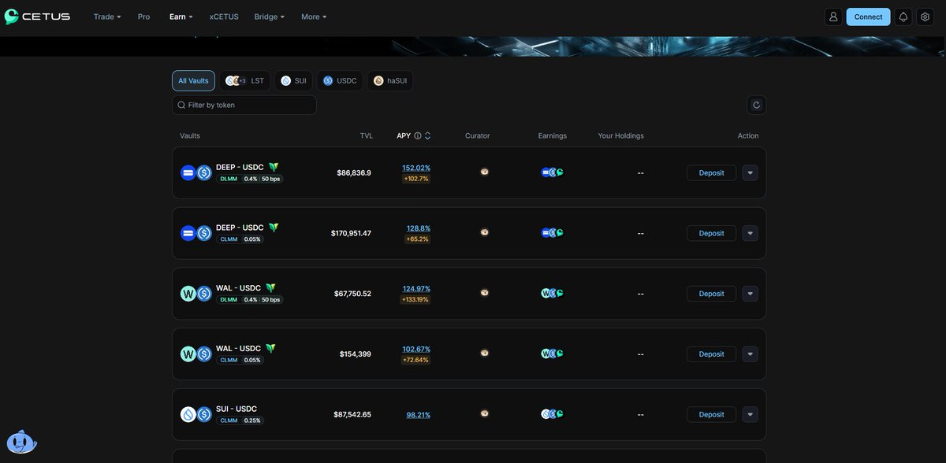
Task: Open the 128.8% APY link
Action: coord(419,228)
